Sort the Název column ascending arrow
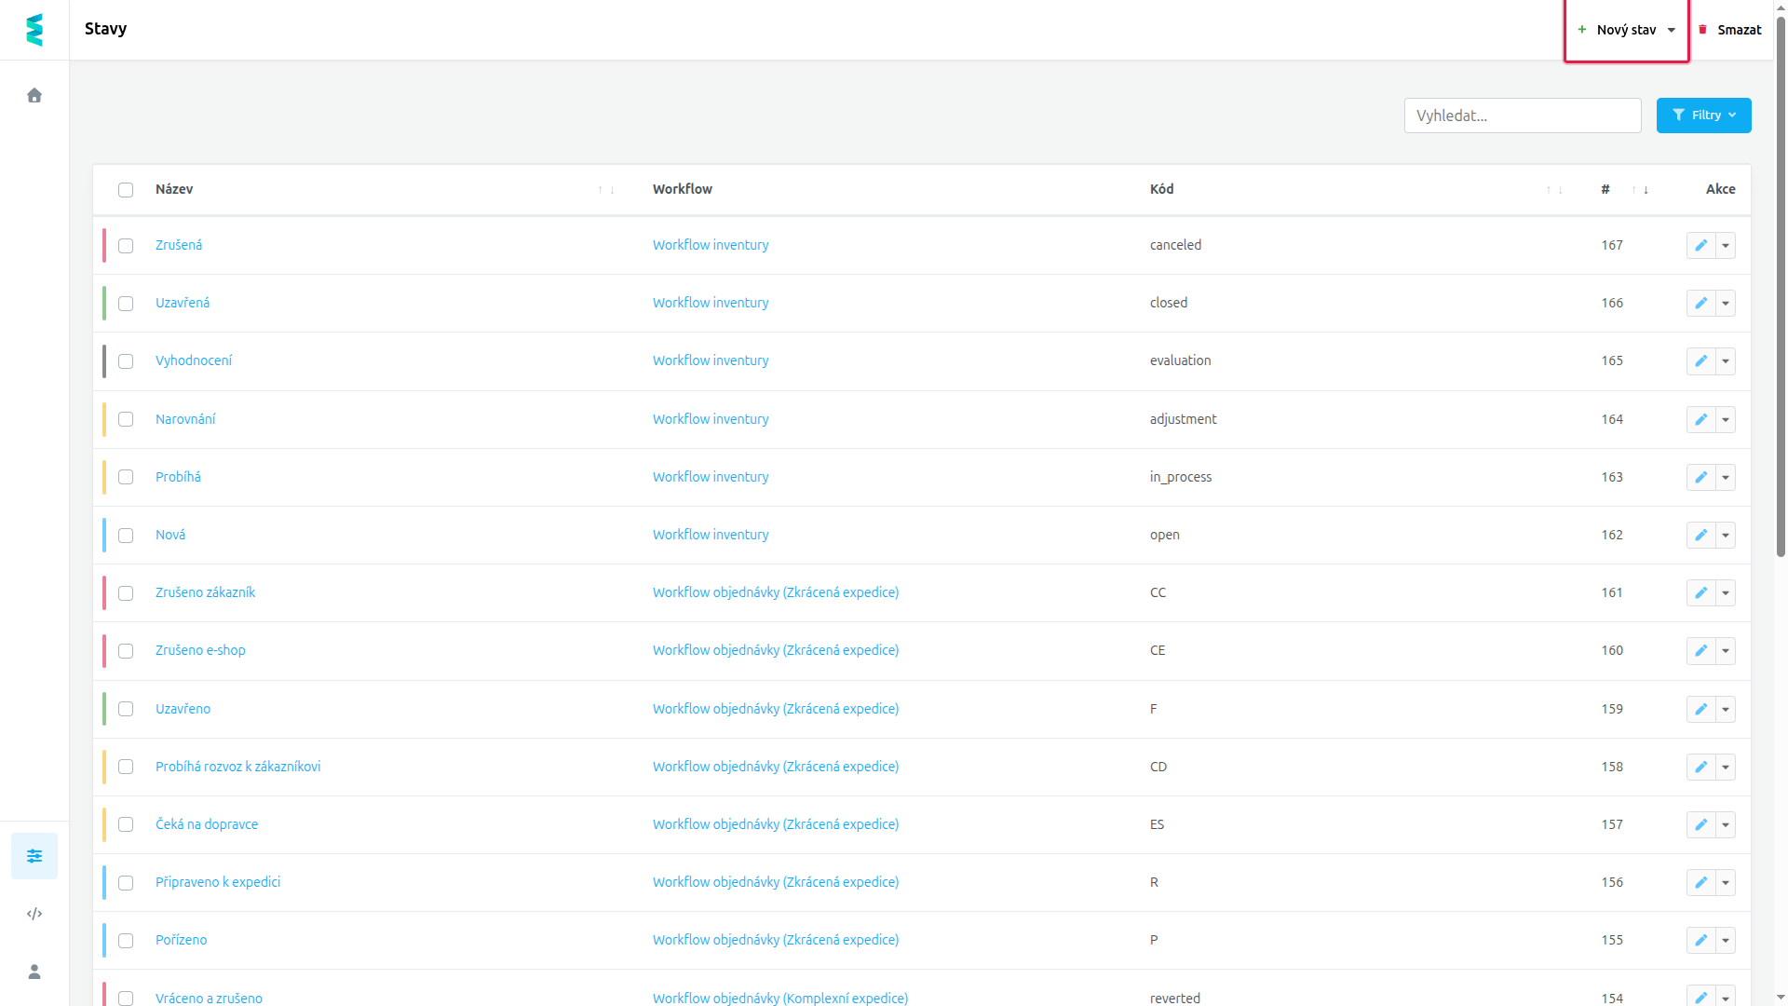The width and height of the screenshot is (1788, 1006). 601,190
